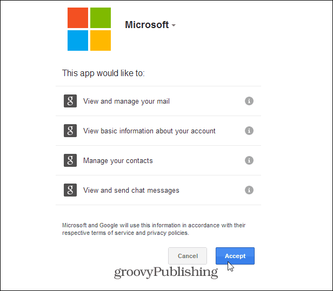Select the Manage your contacts permission text
333x291 pixels.
point(118,161)
